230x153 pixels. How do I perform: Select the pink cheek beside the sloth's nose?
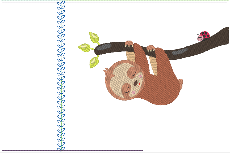pos(140,76)
